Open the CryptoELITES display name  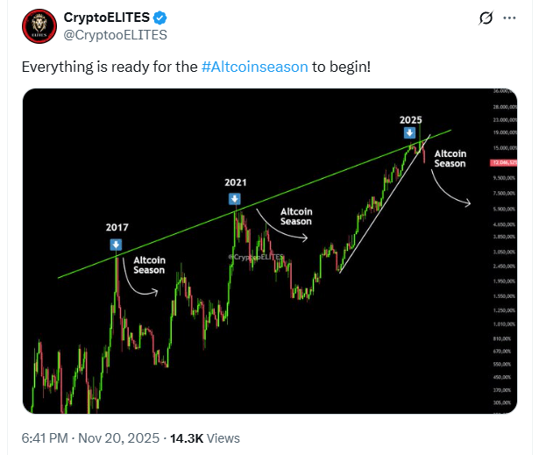(104, 18)
